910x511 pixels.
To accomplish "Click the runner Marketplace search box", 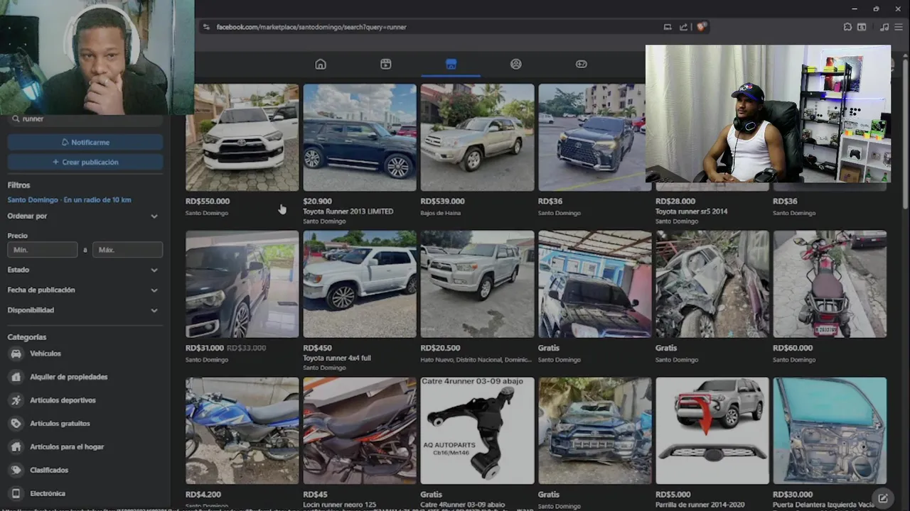I will tap(85, 119).
